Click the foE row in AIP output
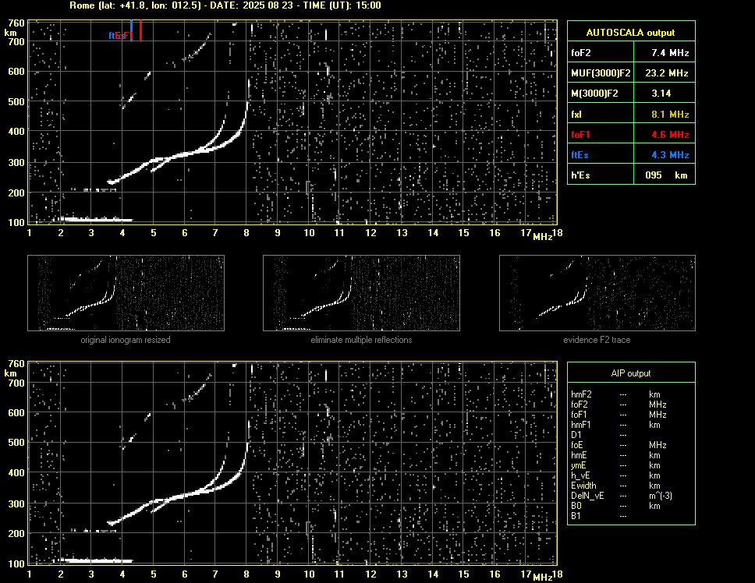 click(631, 445)
